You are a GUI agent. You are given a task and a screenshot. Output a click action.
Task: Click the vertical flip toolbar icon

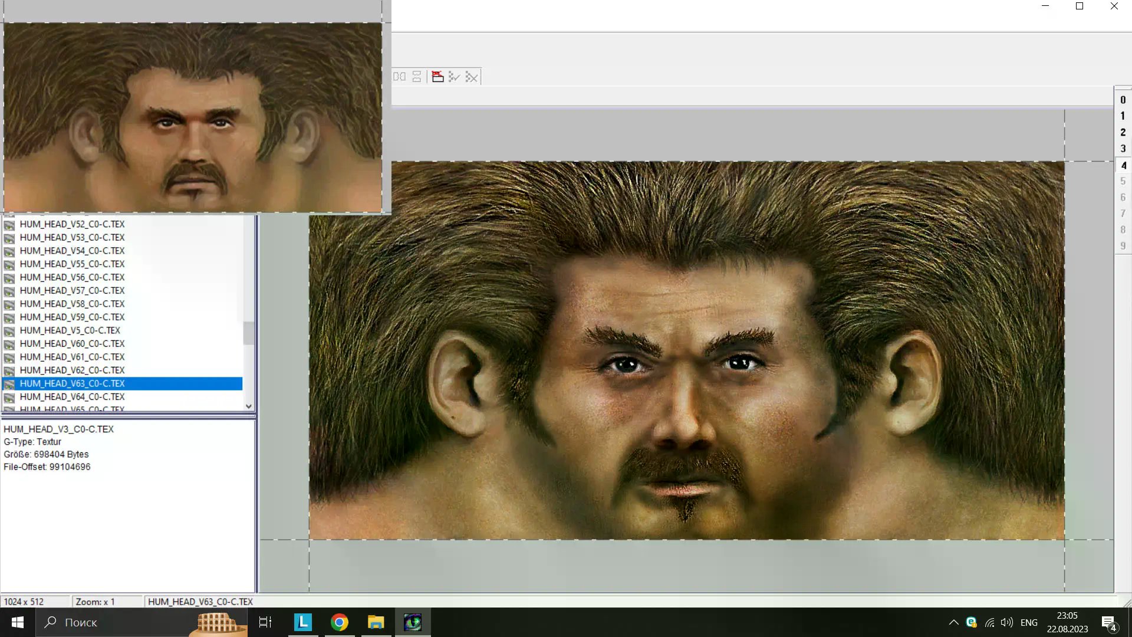coord(417,77)
